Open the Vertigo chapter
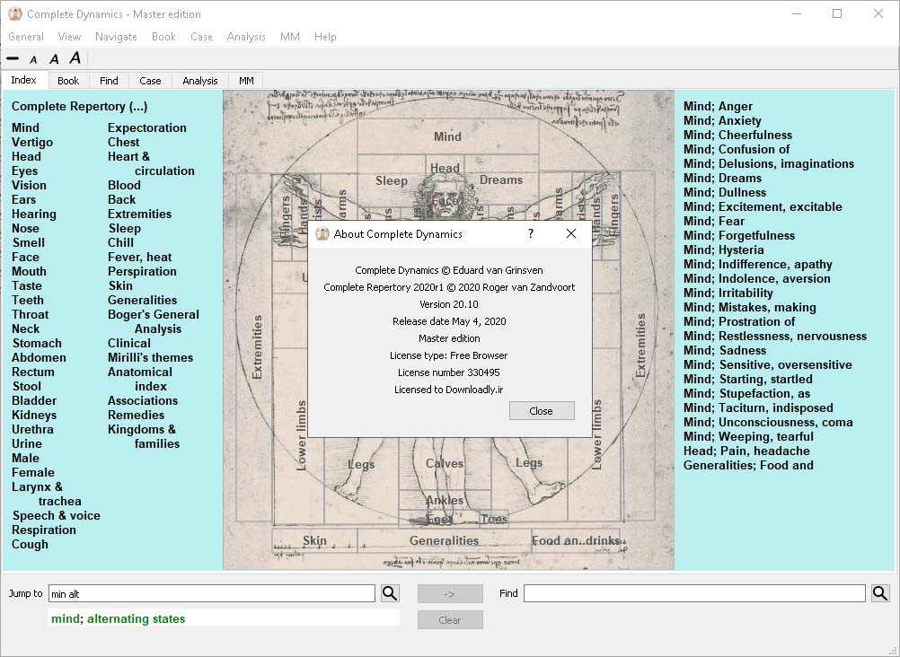Image resolution: width=900 pixels, height=657 pixels. point(32,143)
